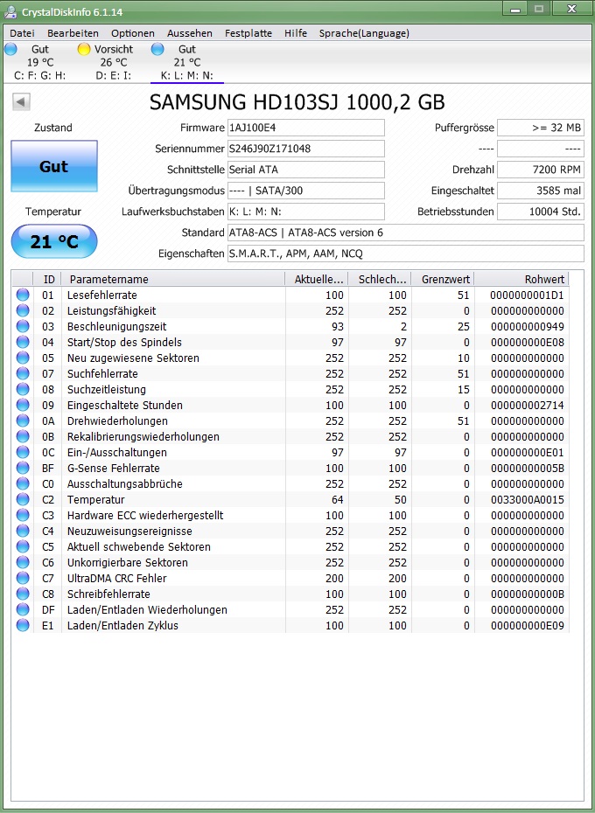The width and height of the screenshot is (595, 813).
Task: Open the Datei menu
Action: [x=23, y=33]
